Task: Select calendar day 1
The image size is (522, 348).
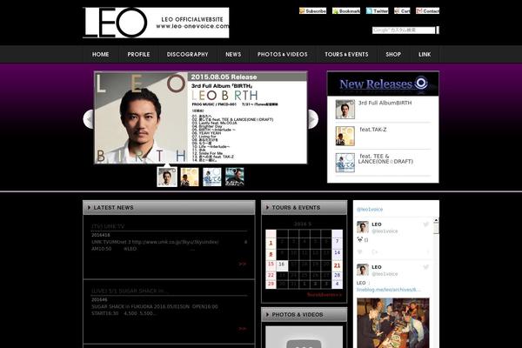Action: coord(271,243)
